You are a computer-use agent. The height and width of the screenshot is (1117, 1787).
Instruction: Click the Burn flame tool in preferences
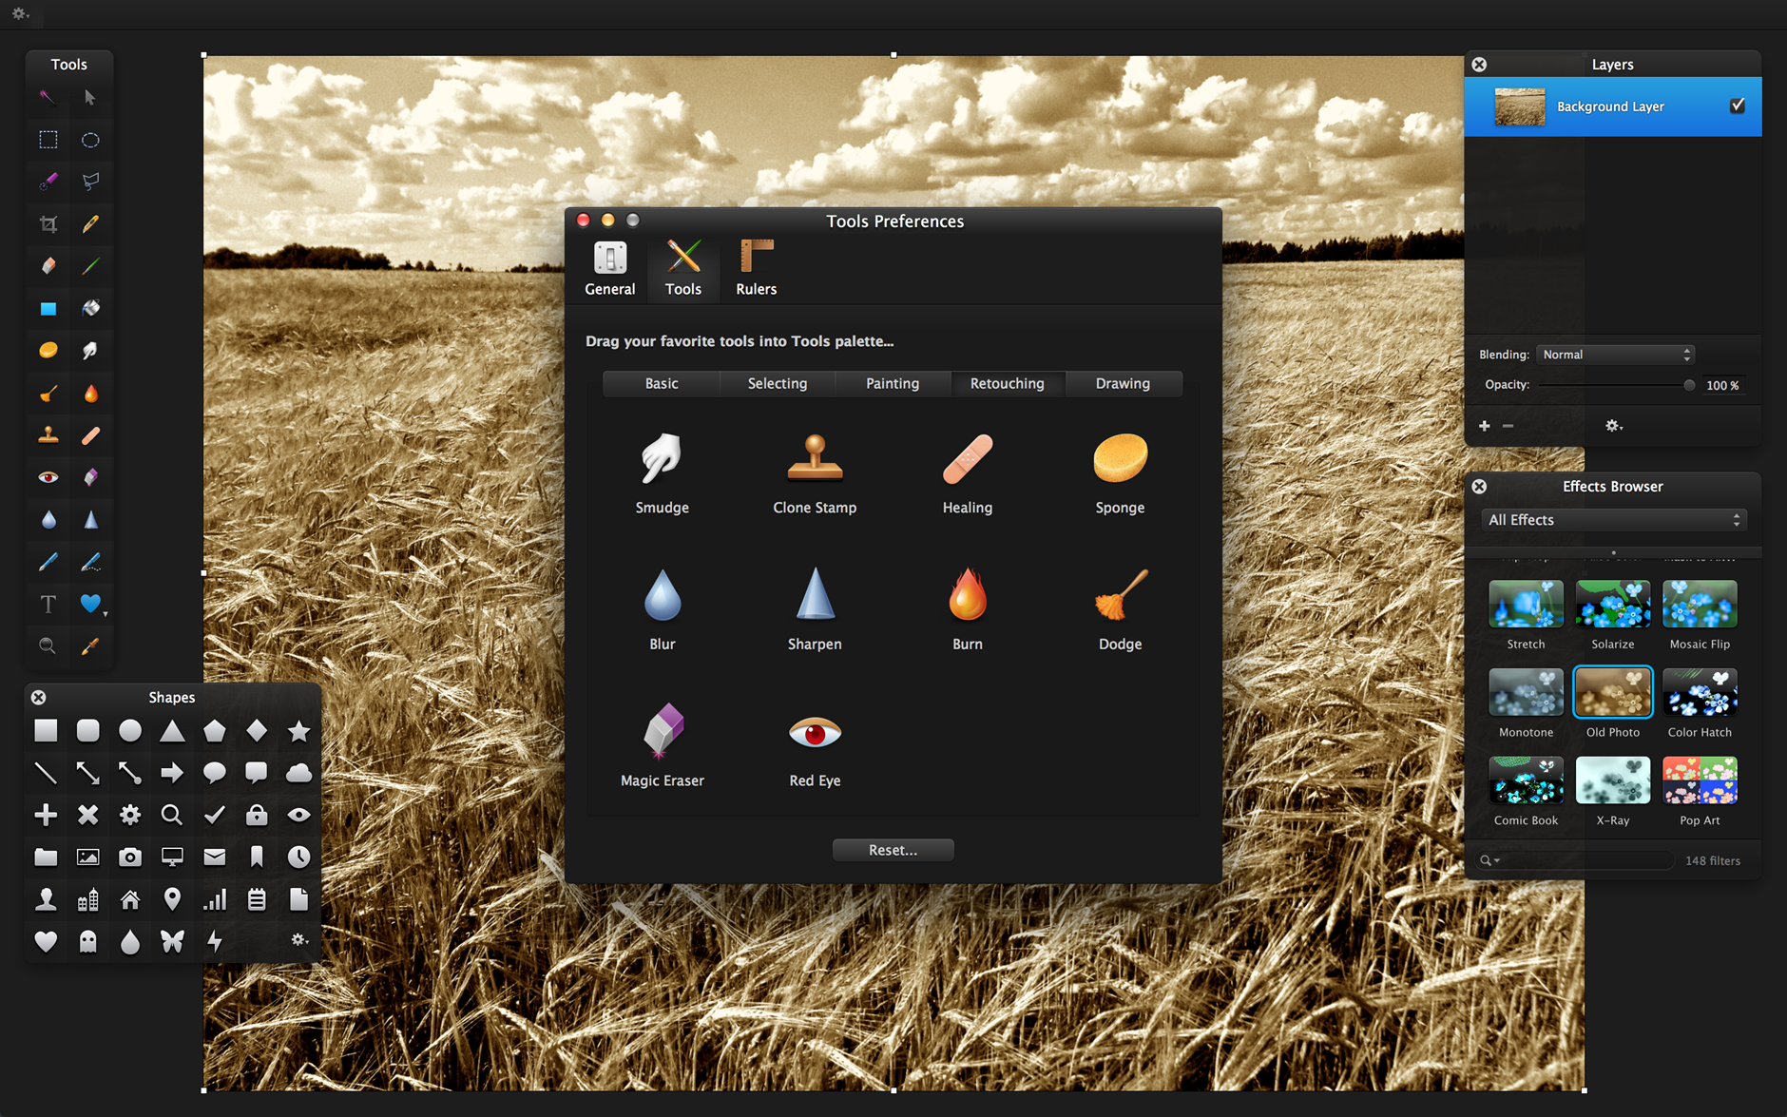968,594
